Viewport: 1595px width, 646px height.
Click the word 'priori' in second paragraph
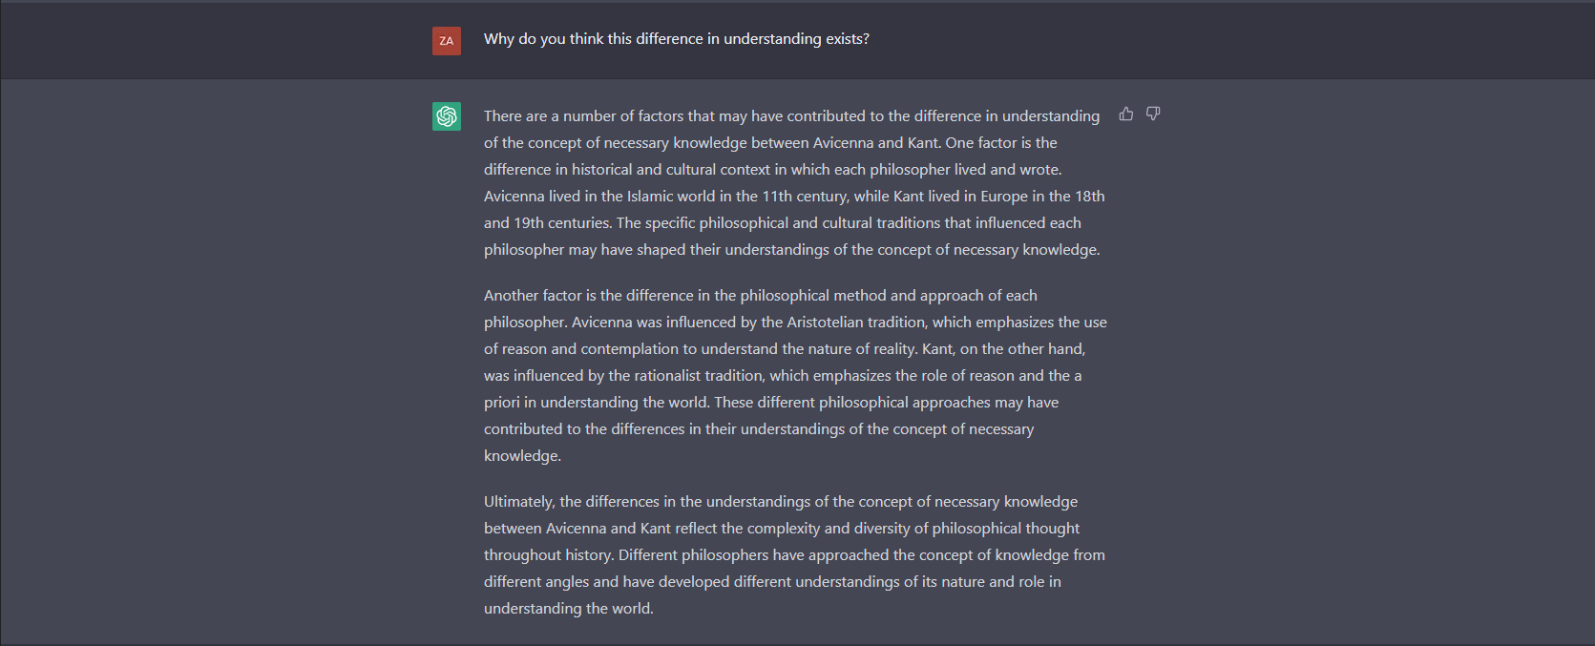coord(502,403)
